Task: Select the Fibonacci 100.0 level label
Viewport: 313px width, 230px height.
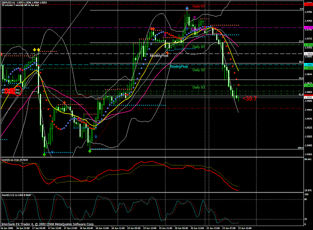Action: (x=300, y=148)
